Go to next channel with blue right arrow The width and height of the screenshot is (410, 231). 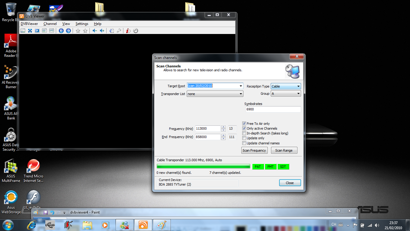(68, 31)
